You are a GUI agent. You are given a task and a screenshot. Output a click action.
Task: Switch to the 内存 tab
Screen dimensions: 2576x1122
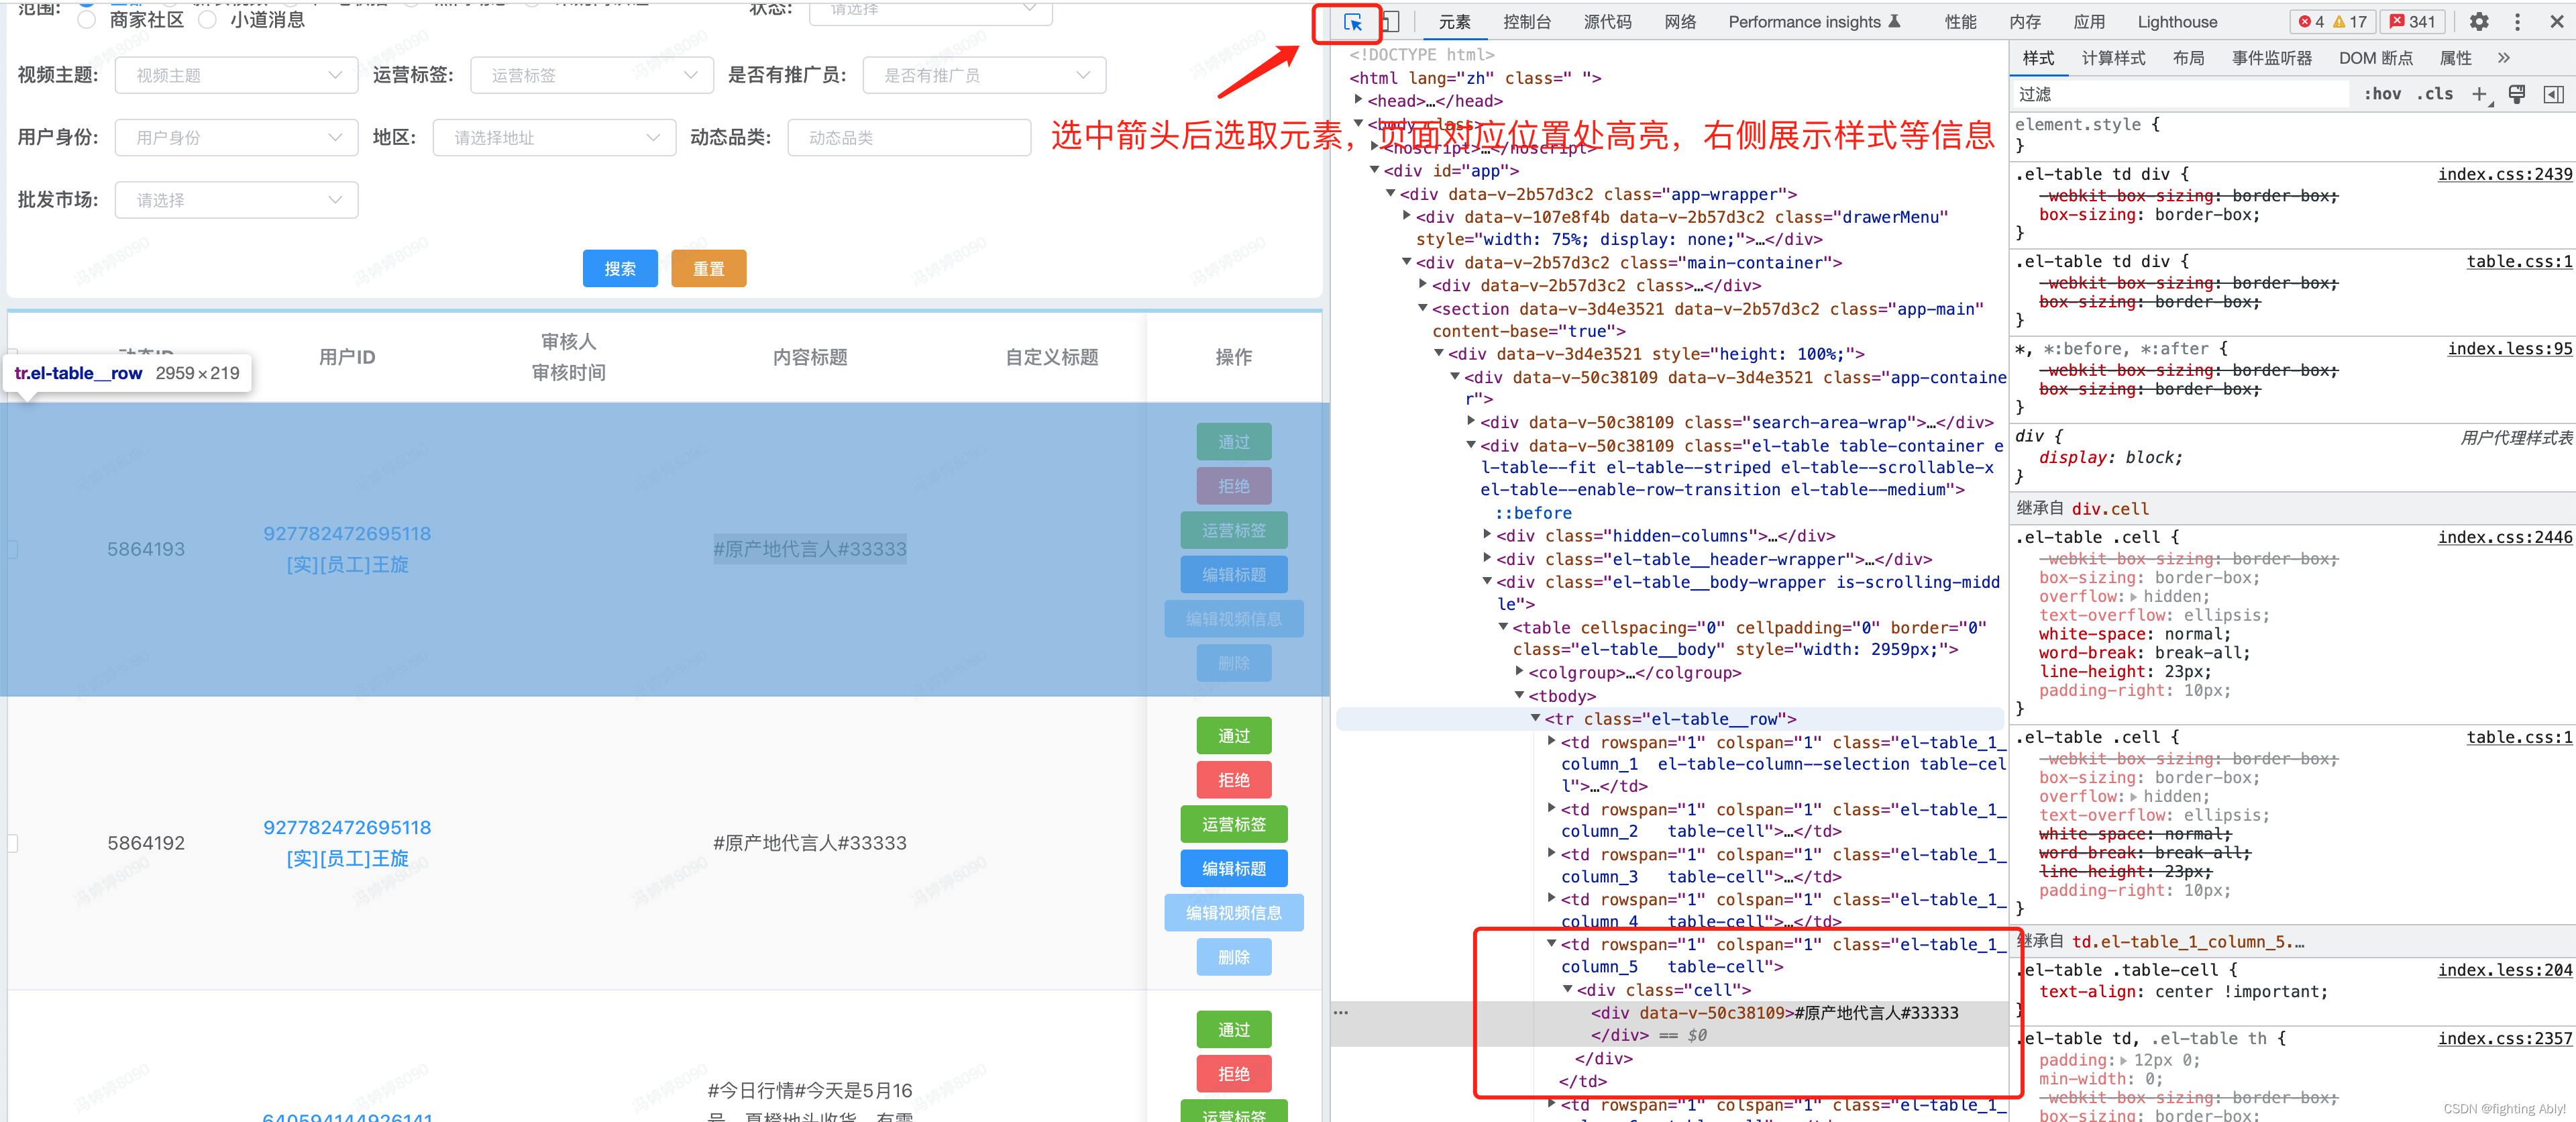click(2024, 22)
